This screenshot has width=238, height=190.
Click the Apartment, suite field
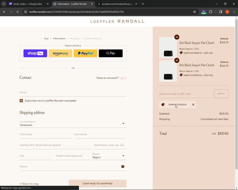click(x=110, y=145)
